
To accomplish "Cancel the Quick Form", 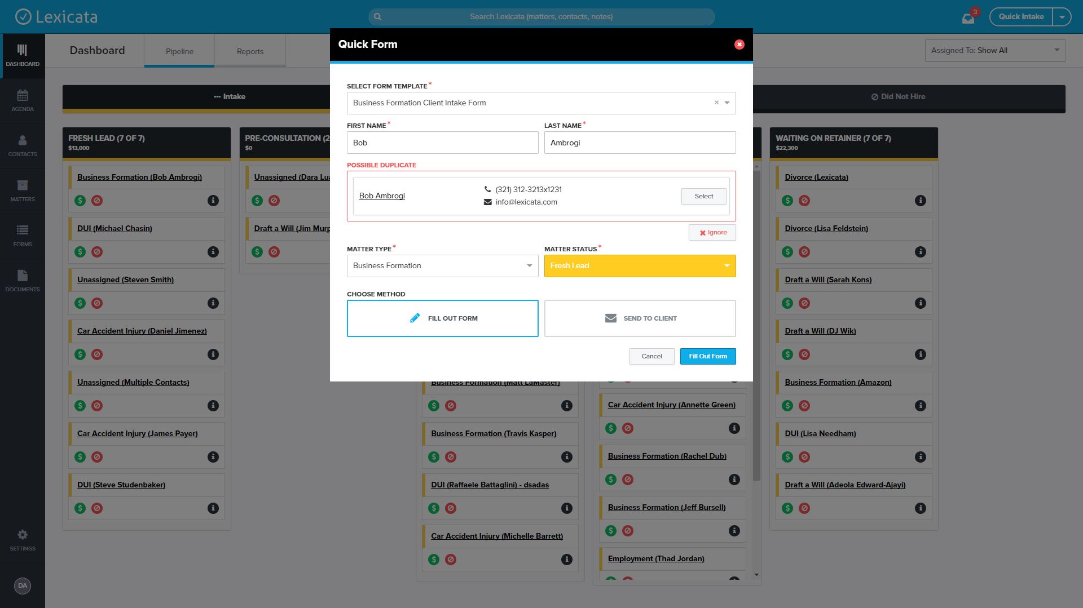I will click(x=651, y=356).
